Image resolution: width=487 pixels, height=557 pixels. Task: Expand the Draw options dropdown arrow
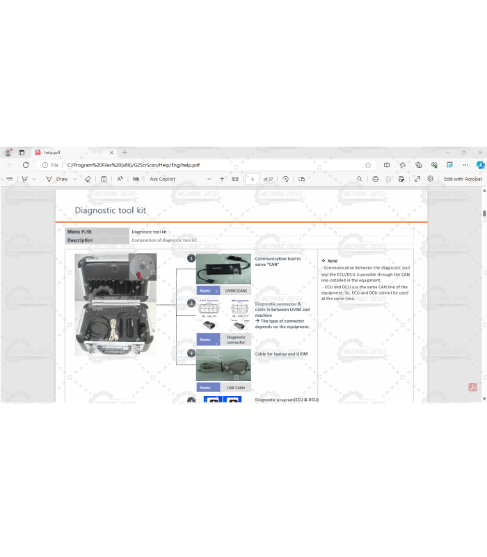click(x=74, y=179)
